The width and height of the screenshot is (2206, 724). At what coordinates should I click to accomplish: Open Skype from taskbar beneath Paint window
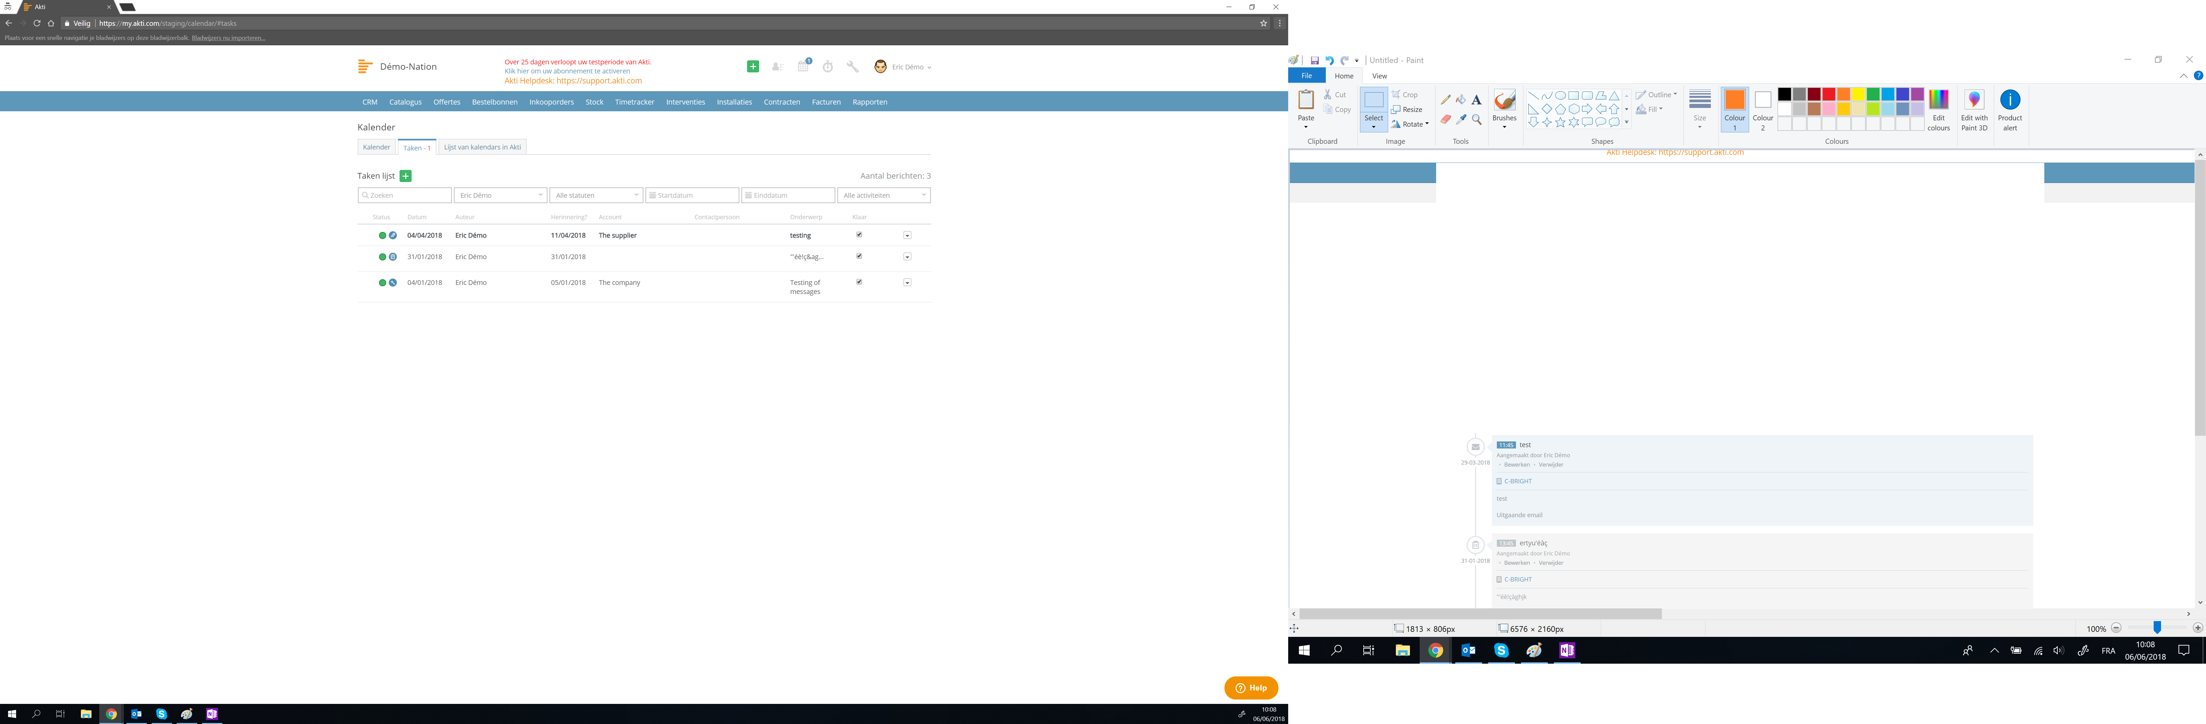[1501, 650]
